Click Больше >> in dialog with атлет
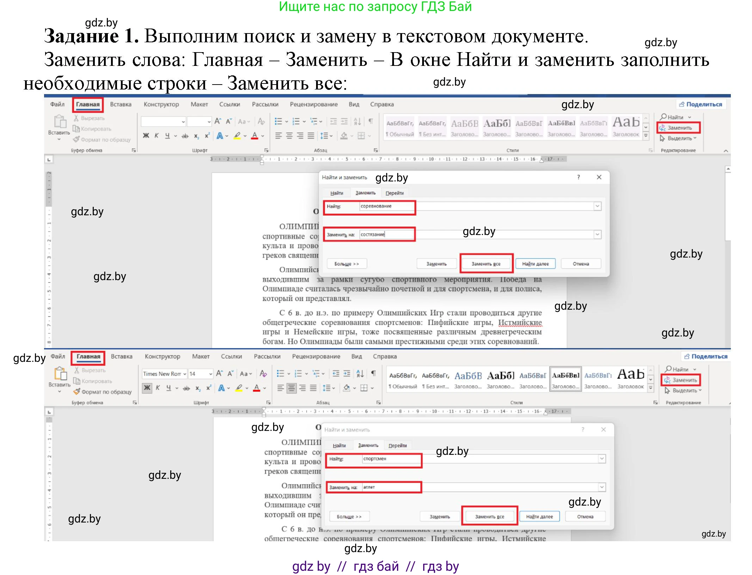 [x=349, y=517]
